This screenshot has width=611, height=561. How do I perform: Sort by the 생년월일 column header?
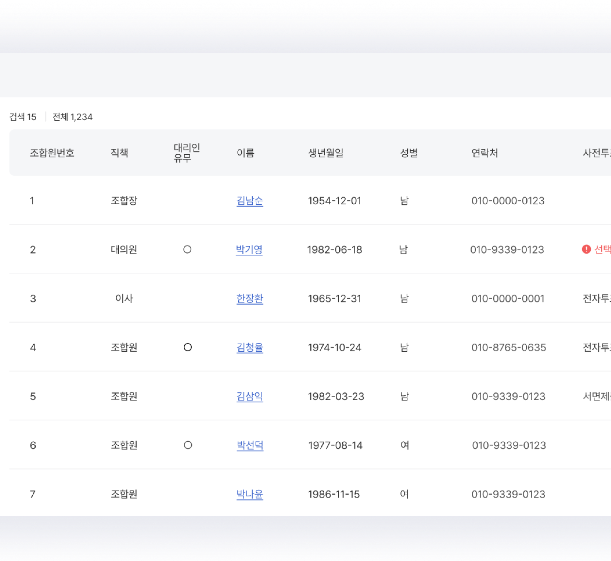326,153
